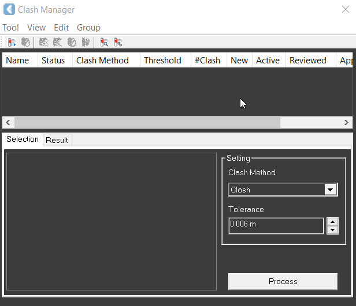
Task: Increase Tolerance with the up spinner arrow
Action: pos(332,222)
